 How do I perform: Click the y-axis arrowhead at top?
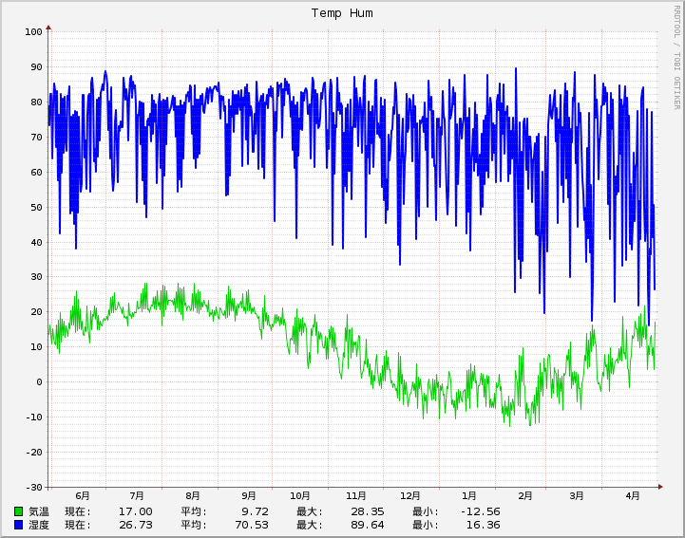click(x=48, y=28)
